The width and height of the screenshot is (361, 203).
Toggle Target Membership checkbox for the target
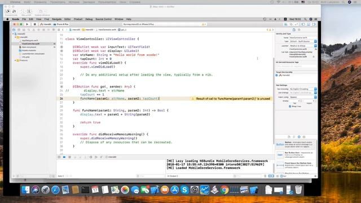277,75
